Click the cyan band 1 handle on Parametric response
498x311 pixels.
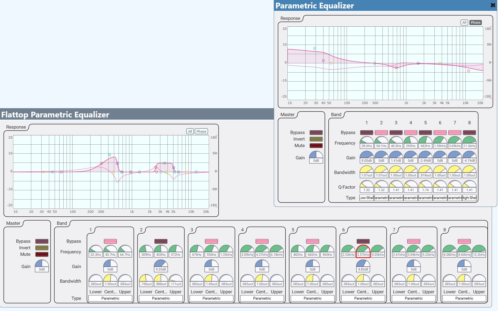pos(315,49)
